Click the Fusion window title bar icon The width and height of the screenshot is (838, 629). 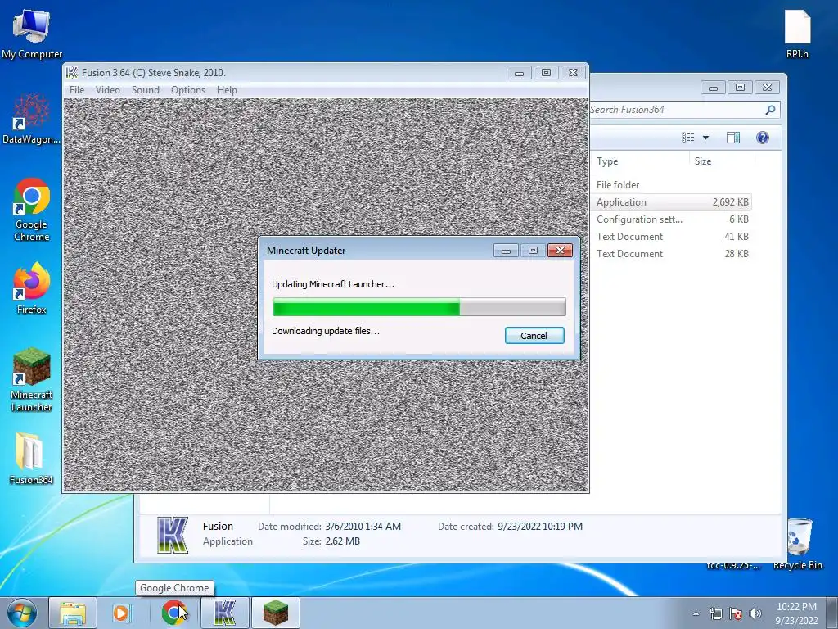(x=72, y=73)
